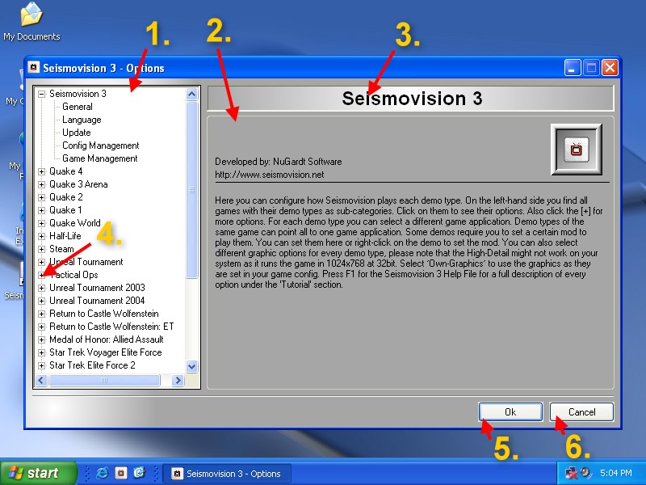This screenshot has width=646, height=485.
Task: Open the Game Management options page
Action: tap(99, 158)
